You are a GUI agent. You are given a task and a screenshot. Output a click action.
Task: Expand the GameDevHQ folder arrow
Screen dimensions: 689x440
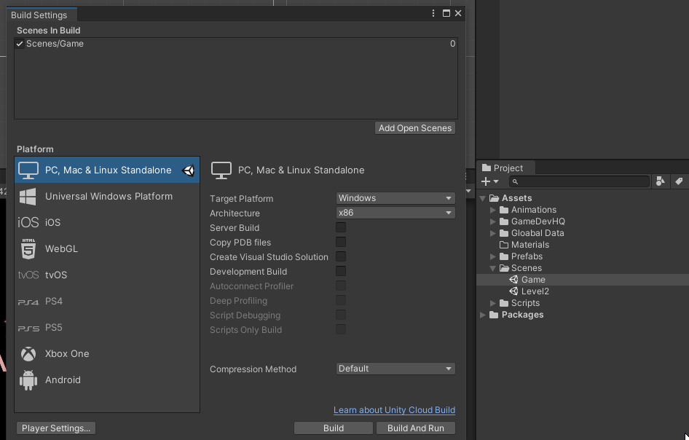point(492,221)
